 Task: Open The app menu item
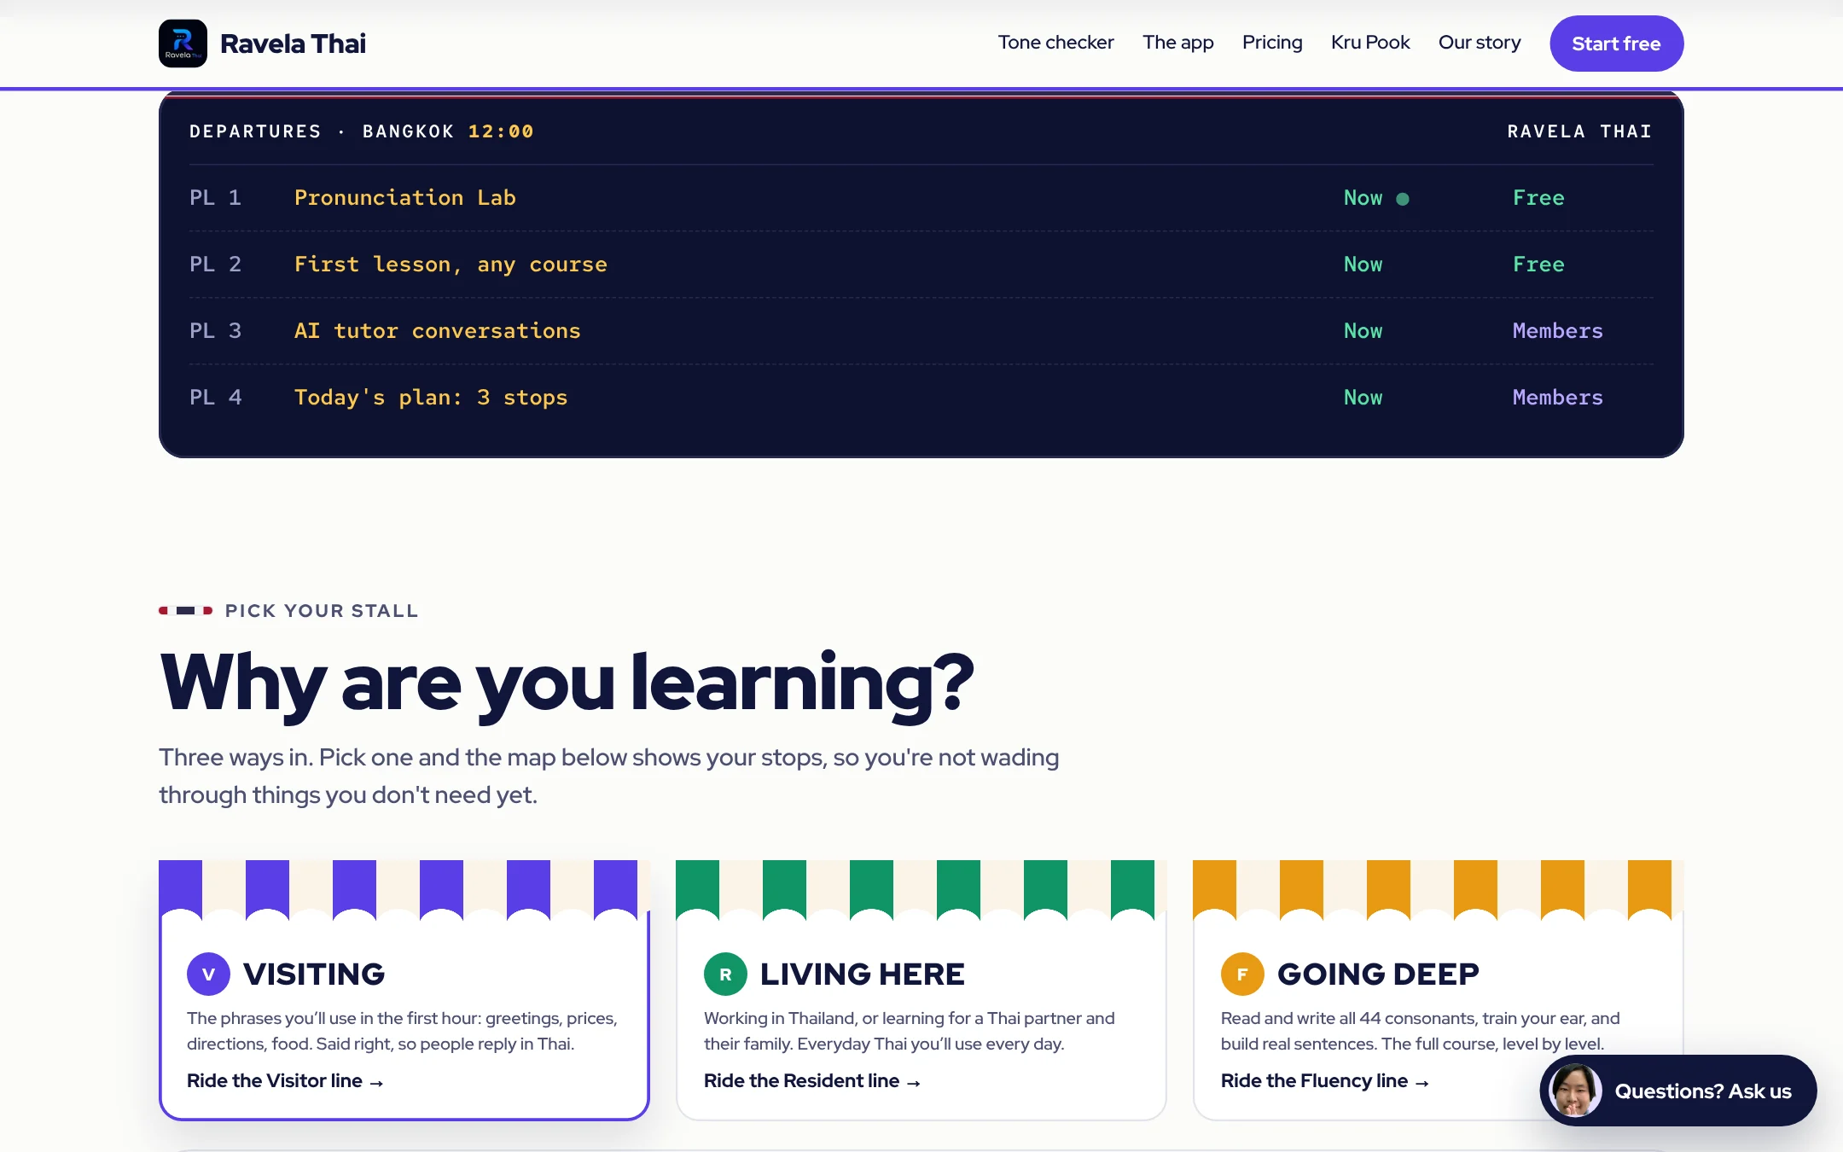click(x=1177, y=43)
